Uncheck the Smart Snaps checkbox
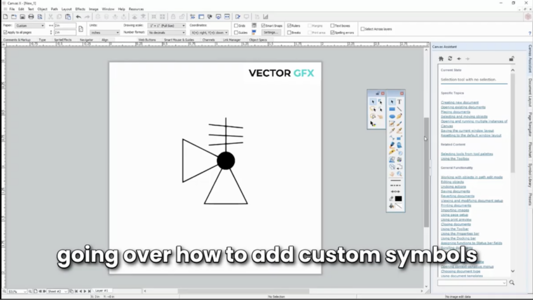This screenshot has width=533, height=300. [x=263, y=25]
